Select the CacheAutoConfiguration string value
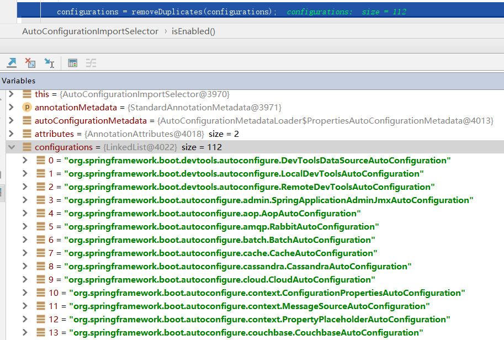504x340 pixels. click(220, 253)
